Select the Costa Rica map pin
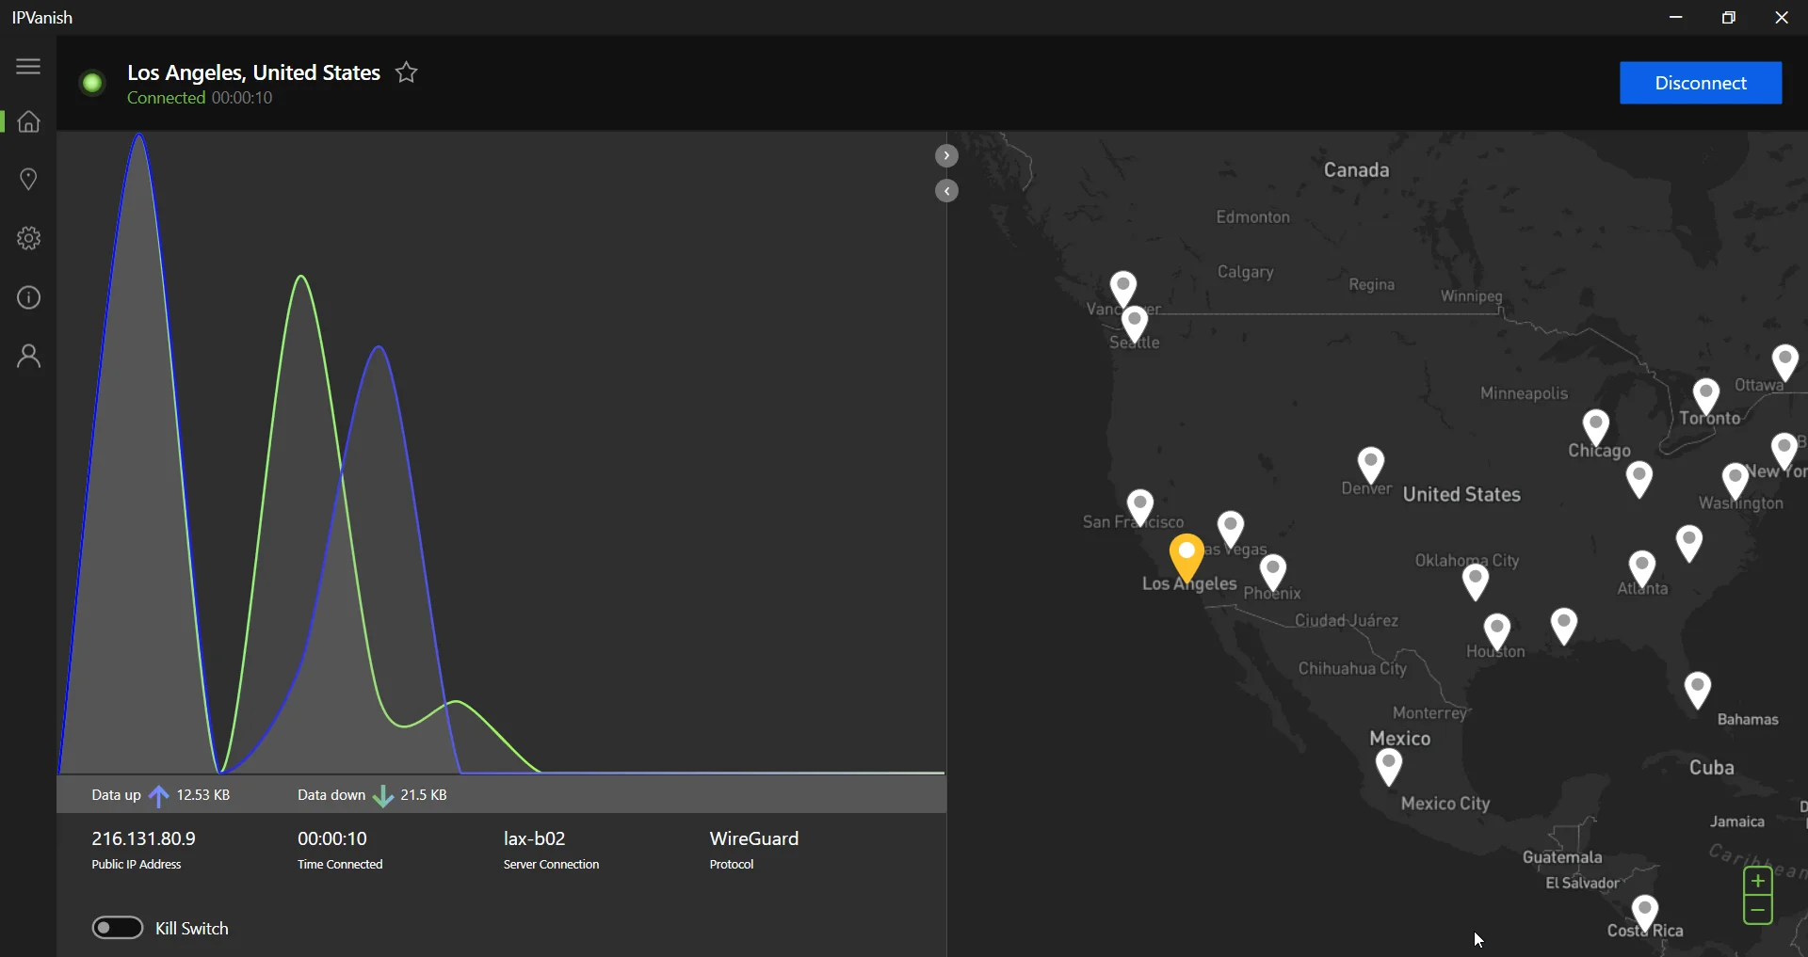1808x957 pixels. (1645, 914)
